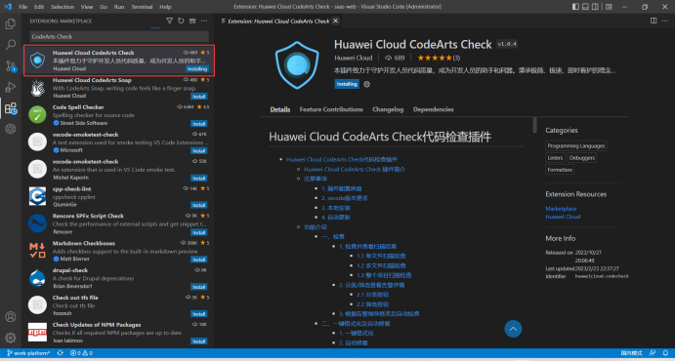Open the Source Control view
Screen dimensions: 676x362
click(x=11, y=65)
